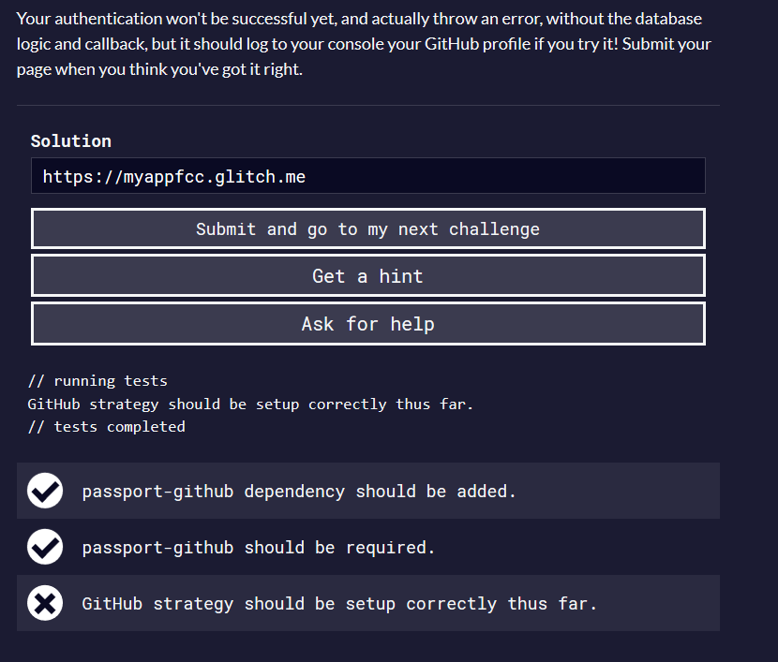Click the "Solution" label above the input
This screenshot has width=778, height=662.
click(71, 141)
